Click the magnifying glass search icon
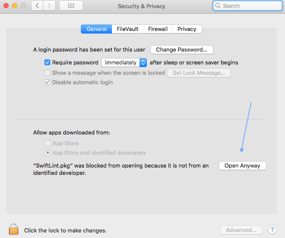285x238 pixels. 218,6
